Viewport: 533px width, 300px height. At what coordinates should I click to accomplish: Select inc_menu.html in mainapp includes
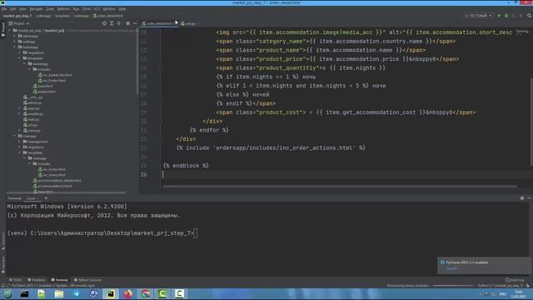52,175
